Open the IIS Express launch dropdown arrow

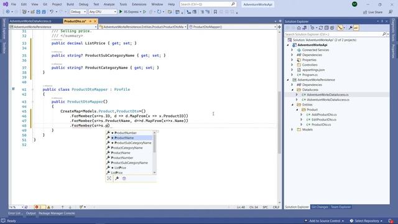141,12
